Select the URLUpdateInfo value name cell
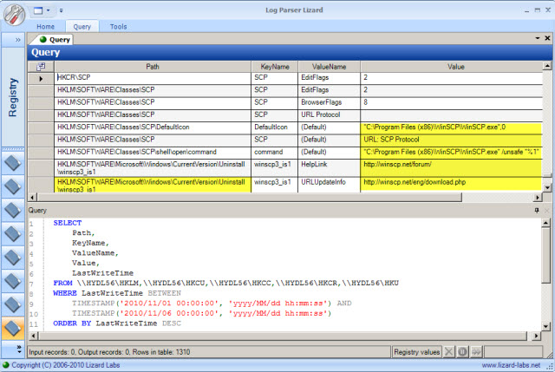Image resolution: width=555 pixels, height=372 pixels. (329, 185)
